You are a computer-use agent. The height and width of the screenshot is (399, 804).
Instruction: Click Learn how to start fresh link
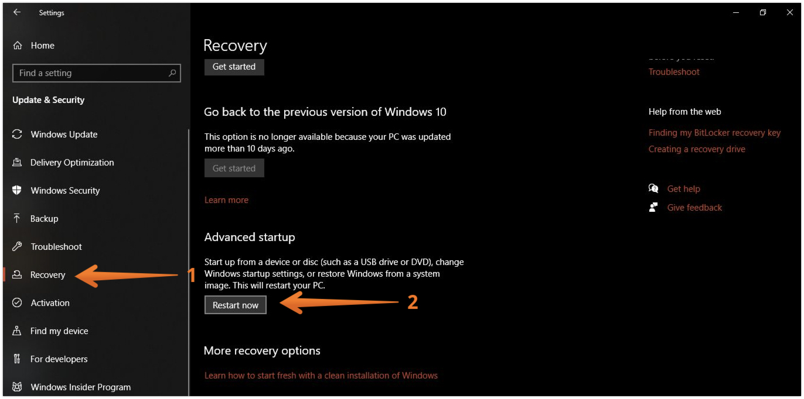[321, 375]
